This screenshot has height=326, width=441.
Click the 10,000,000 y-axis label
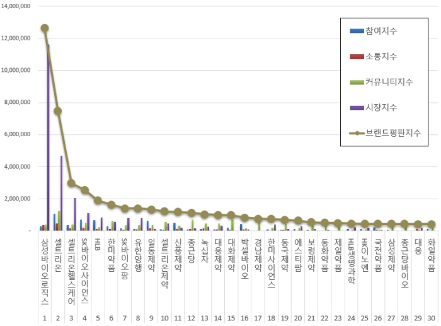pos(16,71)
